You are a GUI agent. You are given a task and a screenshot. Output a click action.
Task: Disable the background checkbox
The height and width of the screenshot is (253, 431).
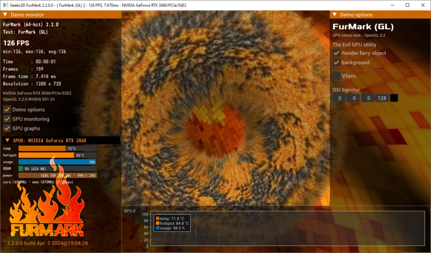[336, 62]
